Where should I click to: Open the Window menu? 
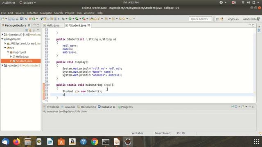89,13
